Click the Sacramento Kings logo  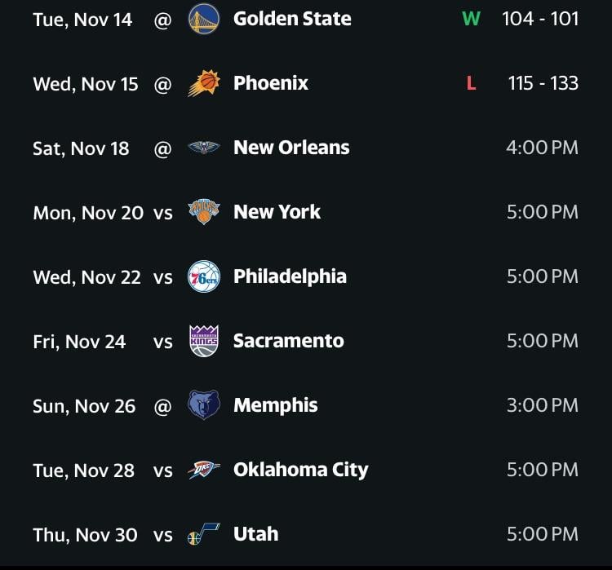pyautogui.click(x=203, y=341)
